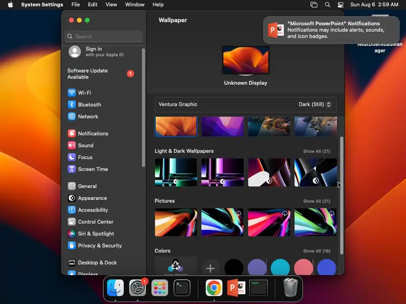Open Wi-Fi settings in sidebar
406x304 pixels.
tap(79, 93)
